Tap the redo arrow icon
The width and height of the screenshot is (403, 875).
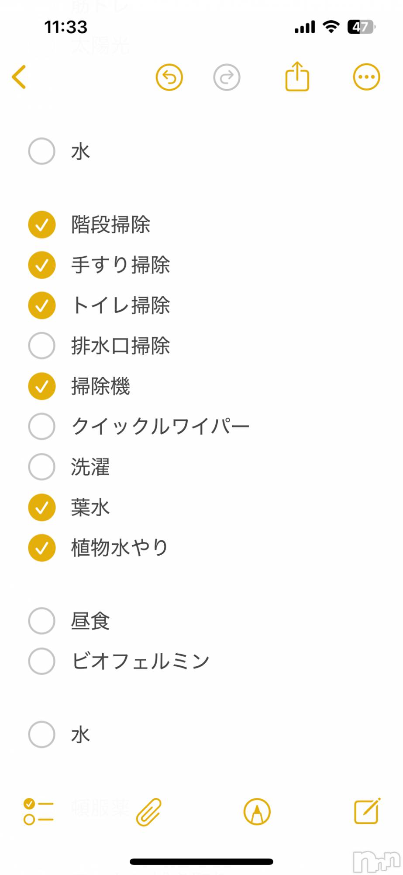click(x=227, y=77)
